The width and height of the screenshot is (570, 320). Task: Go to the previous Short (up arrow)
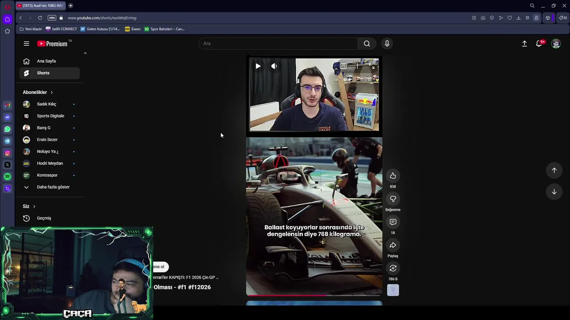554,170
